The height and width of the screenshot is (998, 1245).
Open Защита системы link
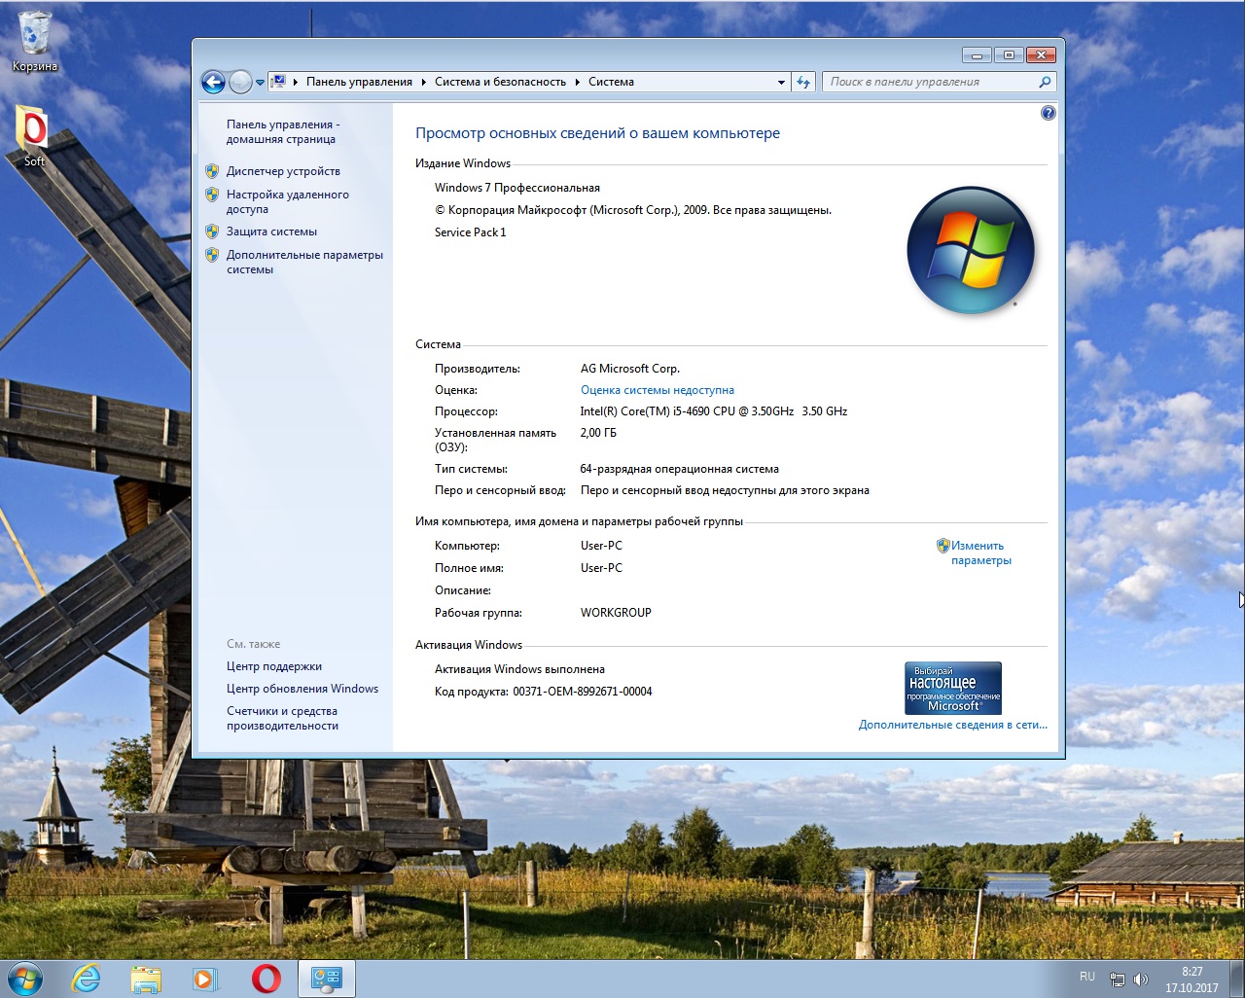coord(271,232)
